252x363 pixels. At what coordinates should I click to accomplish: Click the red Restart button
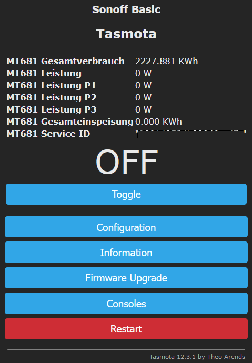coord(126,329)
